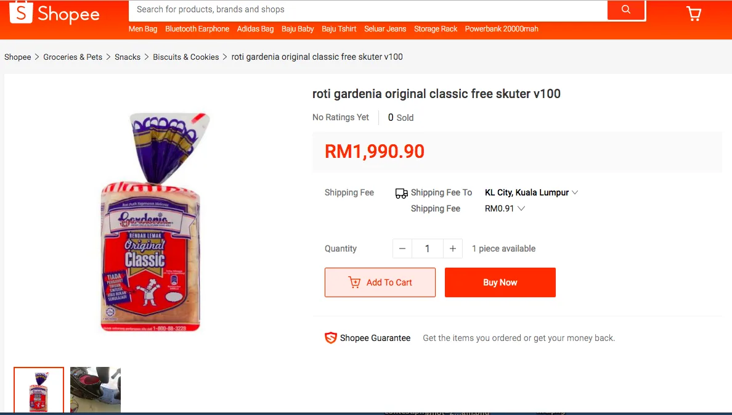This screenshot has width=732, height=415.
Task: Select the bread product thumbnail
Action: point(39,390)
